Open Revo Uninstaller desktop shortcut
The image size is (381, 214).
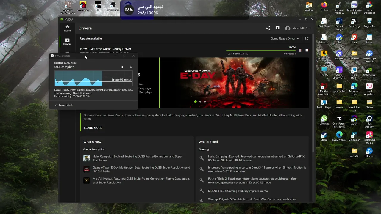[x=369, y=8]
